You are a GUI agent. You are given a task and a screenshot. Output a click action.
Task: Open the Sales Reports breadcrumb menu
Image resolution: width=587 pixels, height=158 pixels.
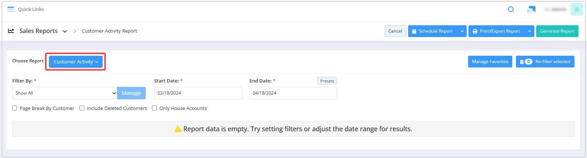pyautogui.click(x=65, y=31)
